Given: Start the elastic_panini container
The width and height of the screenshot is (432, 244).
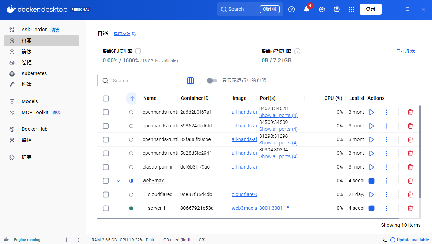Looking at the screenshot, I should (x=371, y=167).
